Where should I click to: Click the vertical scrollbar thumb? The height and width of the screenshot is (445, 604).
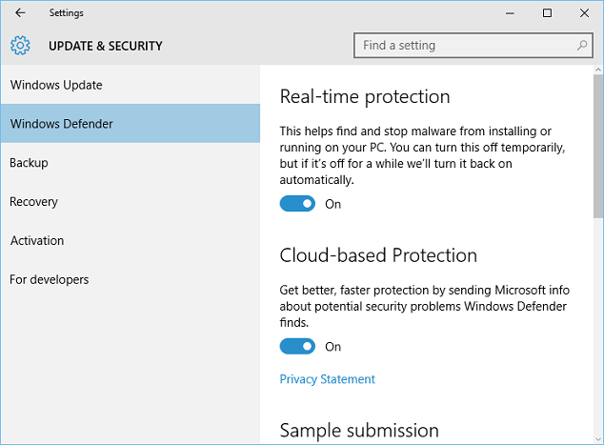pyautogui.click(x=598, y=147)
